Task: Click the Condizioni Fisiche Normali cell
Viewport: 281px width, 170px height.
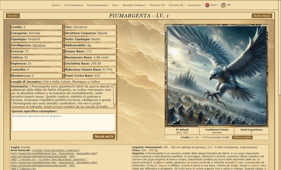Action: (217, 131)
